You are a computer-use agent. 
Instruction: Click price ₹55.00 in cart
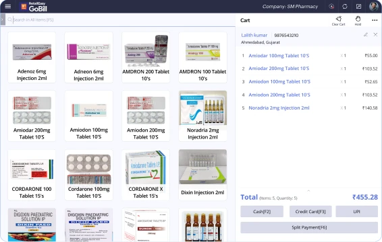(x=371, y=56)
